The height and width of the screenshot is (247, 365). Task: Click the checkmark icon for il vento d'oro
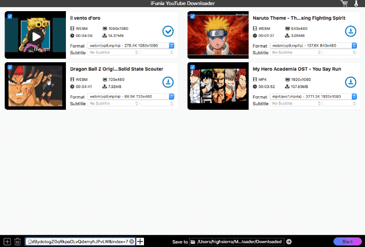(168, 31)
